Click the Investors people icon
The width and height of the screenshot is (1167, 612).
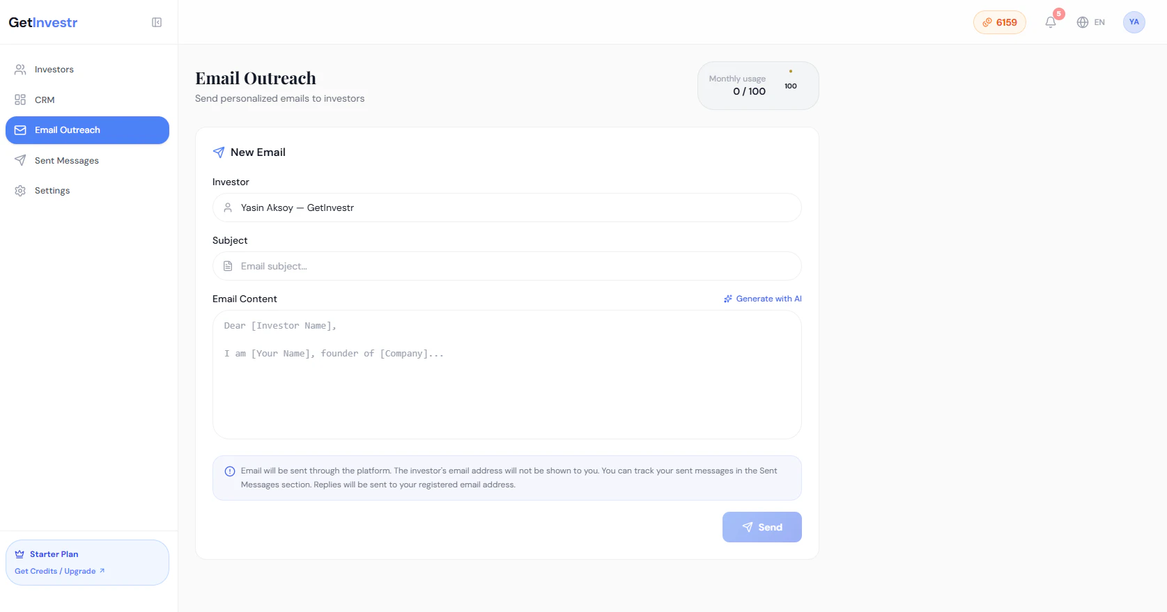pyautogui.click(x=20, y=70)
